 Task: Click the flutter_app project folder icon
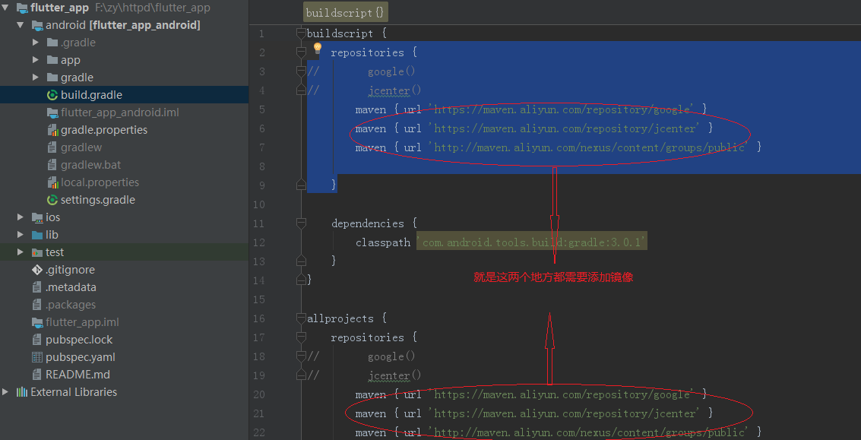pos(23,8)
